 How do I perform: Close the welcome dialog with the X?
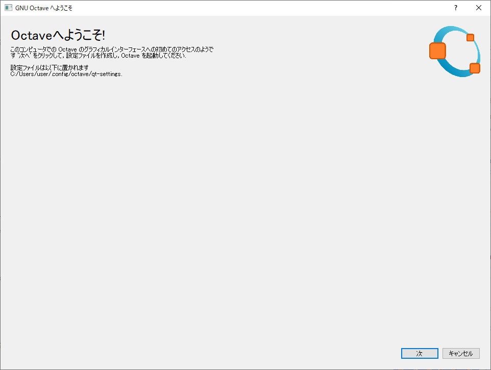[x=478, y=8]
